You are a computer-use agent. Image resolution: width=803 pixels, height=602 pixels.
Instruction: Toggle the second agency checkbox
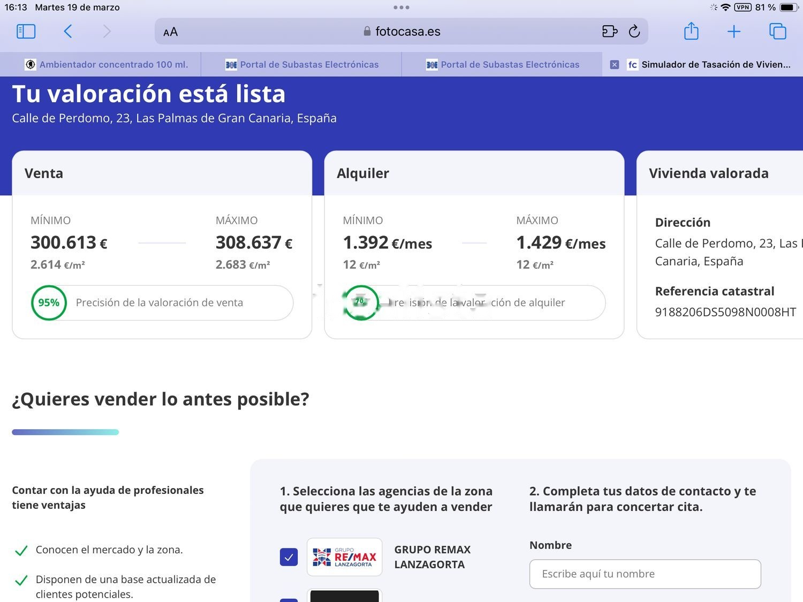pyautogui.click(x=289, y=599)
